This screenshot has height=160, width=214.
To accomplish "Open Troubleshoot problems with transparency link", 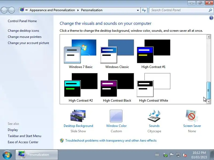I will point(111,141).
